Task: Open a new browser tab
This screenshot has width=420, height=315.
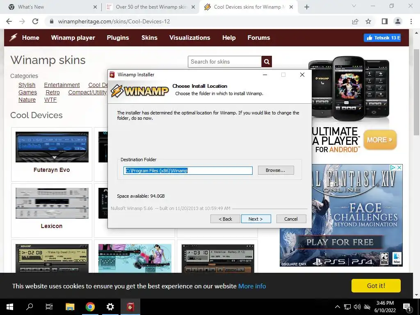Action: 307,7
